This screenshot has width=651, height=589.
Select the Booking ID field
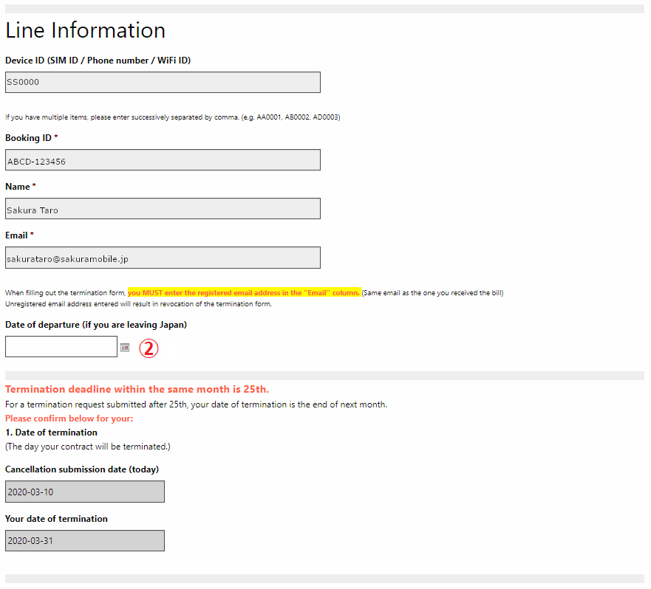pyautogui.click(x=163, y=159)
